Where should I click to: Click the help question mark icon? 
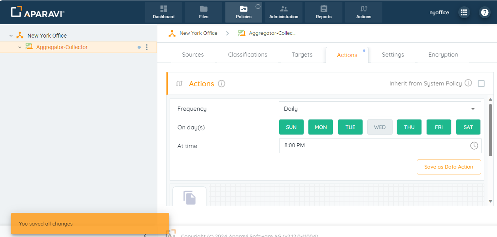click(484, 12)
